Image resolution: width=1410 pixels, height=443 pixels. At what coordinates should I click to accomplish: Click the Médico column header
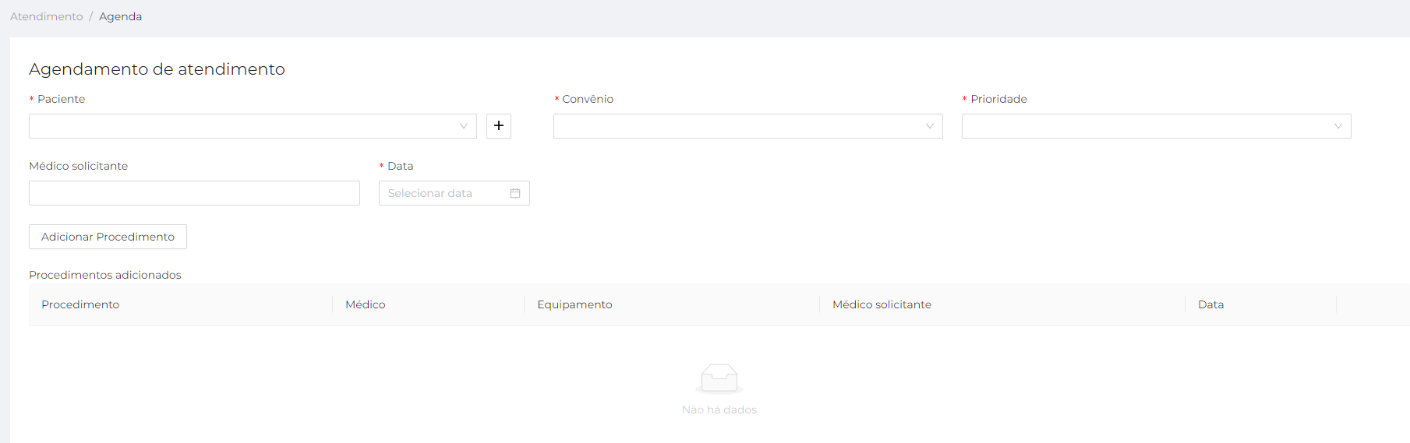(x=366, y=304)
